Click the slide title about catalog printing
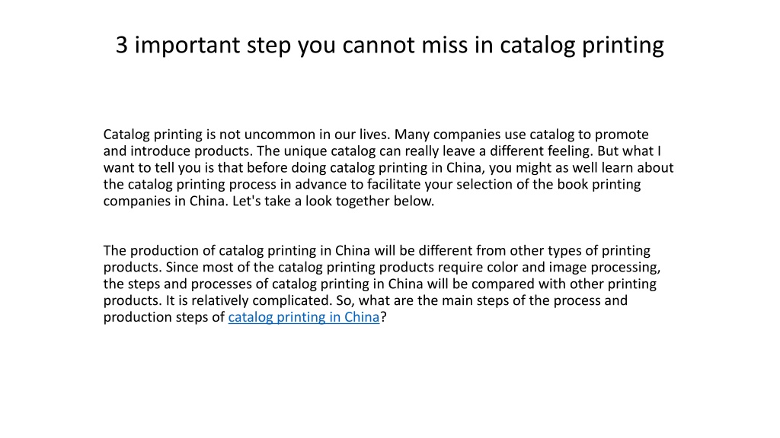Screen dimensions: 780x438 389,45
